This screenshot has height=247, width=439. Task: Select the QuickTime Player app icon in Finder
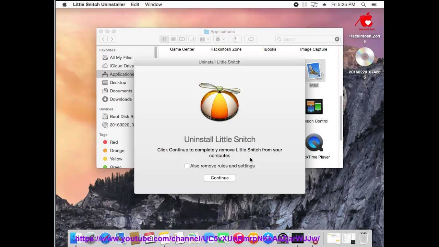[x=314, y=143]
